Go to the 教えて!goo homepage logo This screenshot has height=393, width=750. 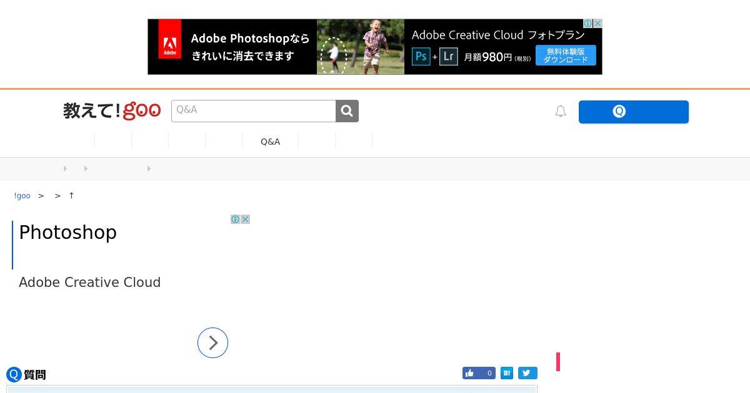click(112, 111)
